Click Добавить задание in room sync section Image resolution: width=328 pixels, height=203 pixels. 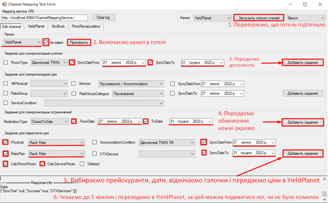coord(303,63)
